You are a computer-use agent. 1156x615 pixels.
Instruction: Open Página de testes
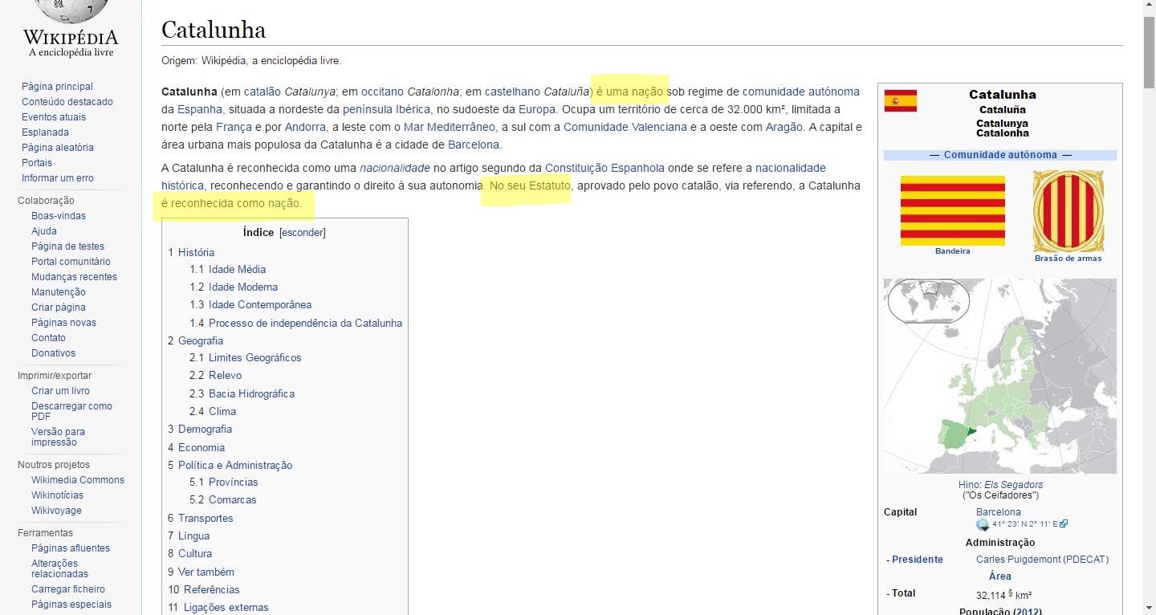[x=67, y=246]
